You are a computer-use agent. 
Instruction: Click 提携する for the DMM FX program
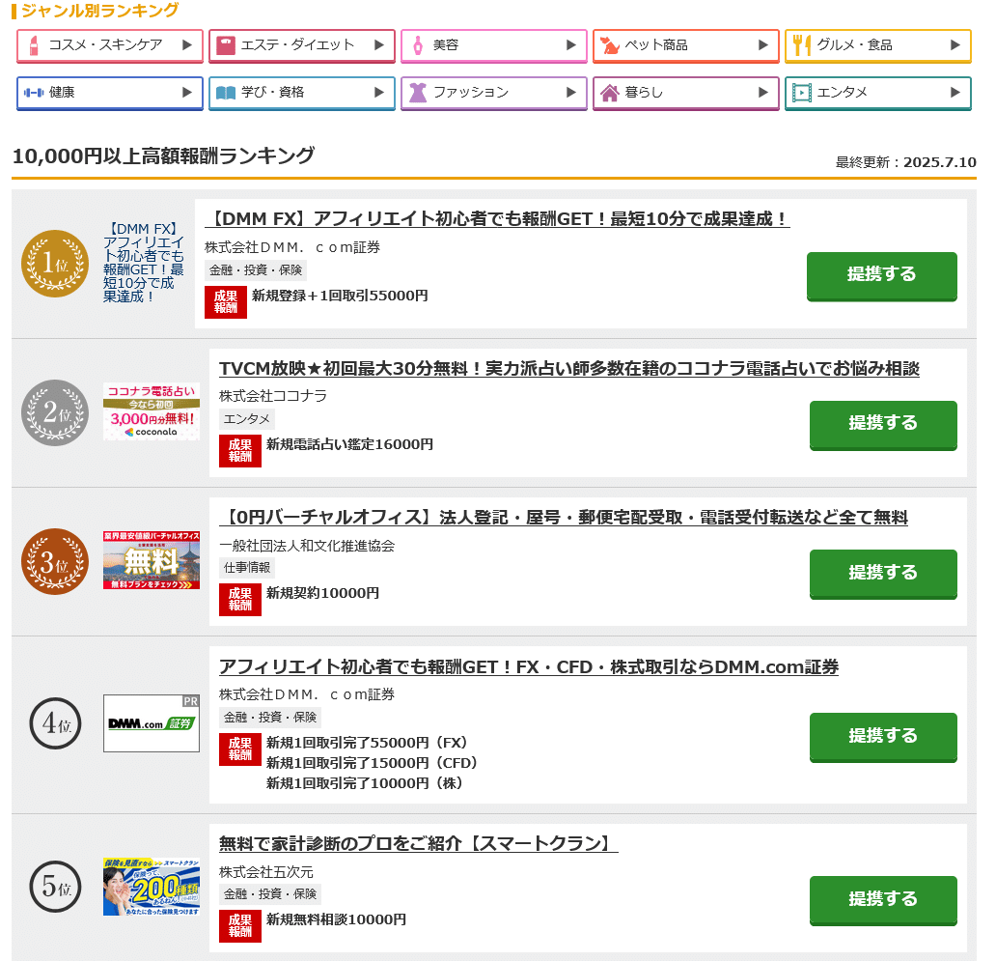tap(882, 276)
